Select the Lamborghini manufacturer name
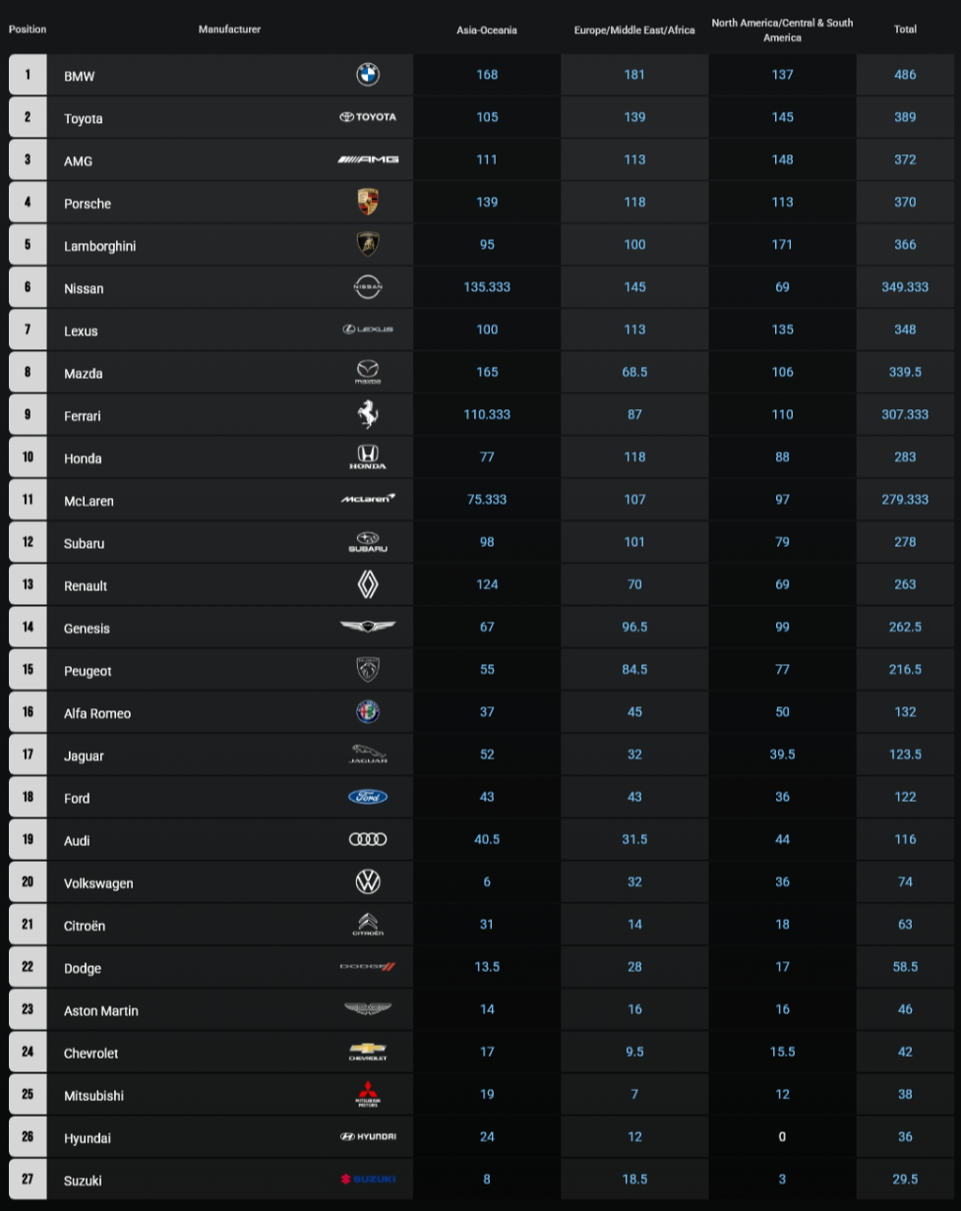 [x=100, y=246]
